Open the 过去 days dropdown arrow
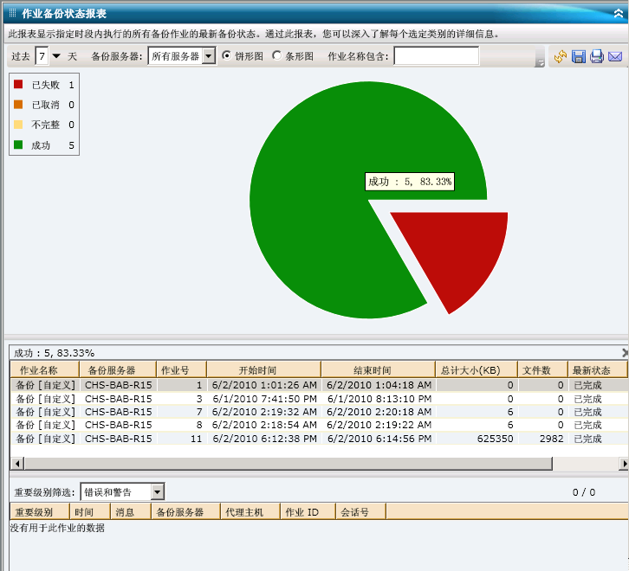629x571 pixels. (57, 56)
